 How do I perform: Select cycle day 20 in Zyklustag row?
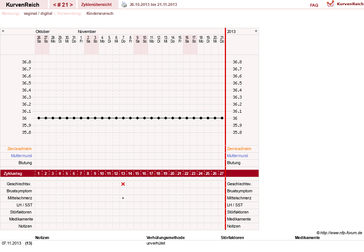pyautogui.click(x=172, y=173)
